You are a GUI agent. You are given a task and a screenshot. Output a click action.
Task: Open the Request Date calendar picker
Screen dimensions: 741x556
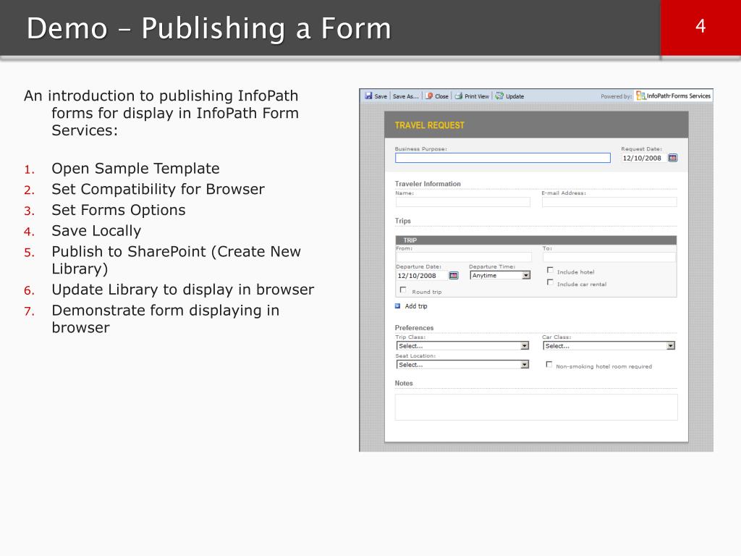(x=672, y=158)
